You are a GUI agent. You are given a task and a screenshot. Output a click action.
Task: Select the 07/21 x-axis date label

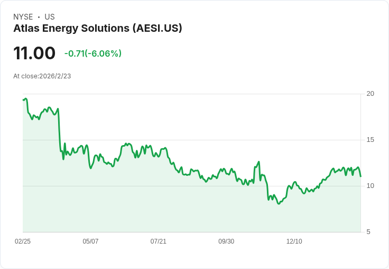[x=158, y=241]
